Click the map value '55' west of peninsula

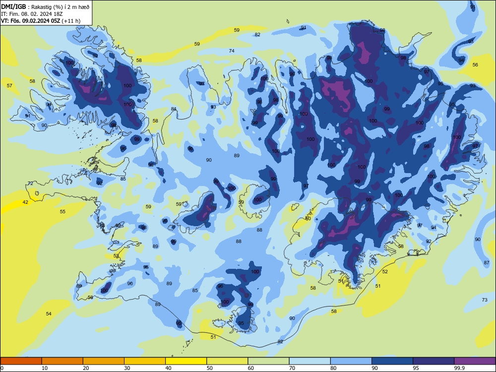62,211
